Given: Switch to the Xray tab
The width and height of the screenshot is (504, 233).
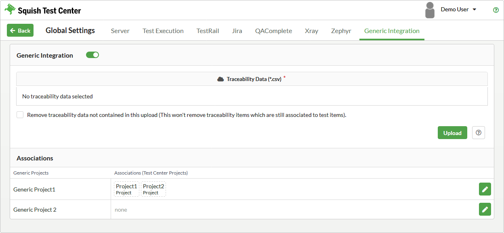Looking at the screenshot, I should (311, 31).
